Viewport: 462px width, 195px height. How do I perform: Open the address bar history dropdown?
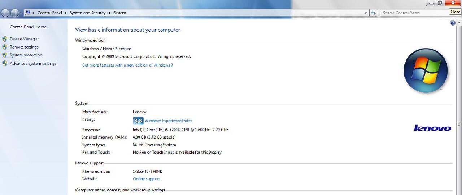point(366,13)
